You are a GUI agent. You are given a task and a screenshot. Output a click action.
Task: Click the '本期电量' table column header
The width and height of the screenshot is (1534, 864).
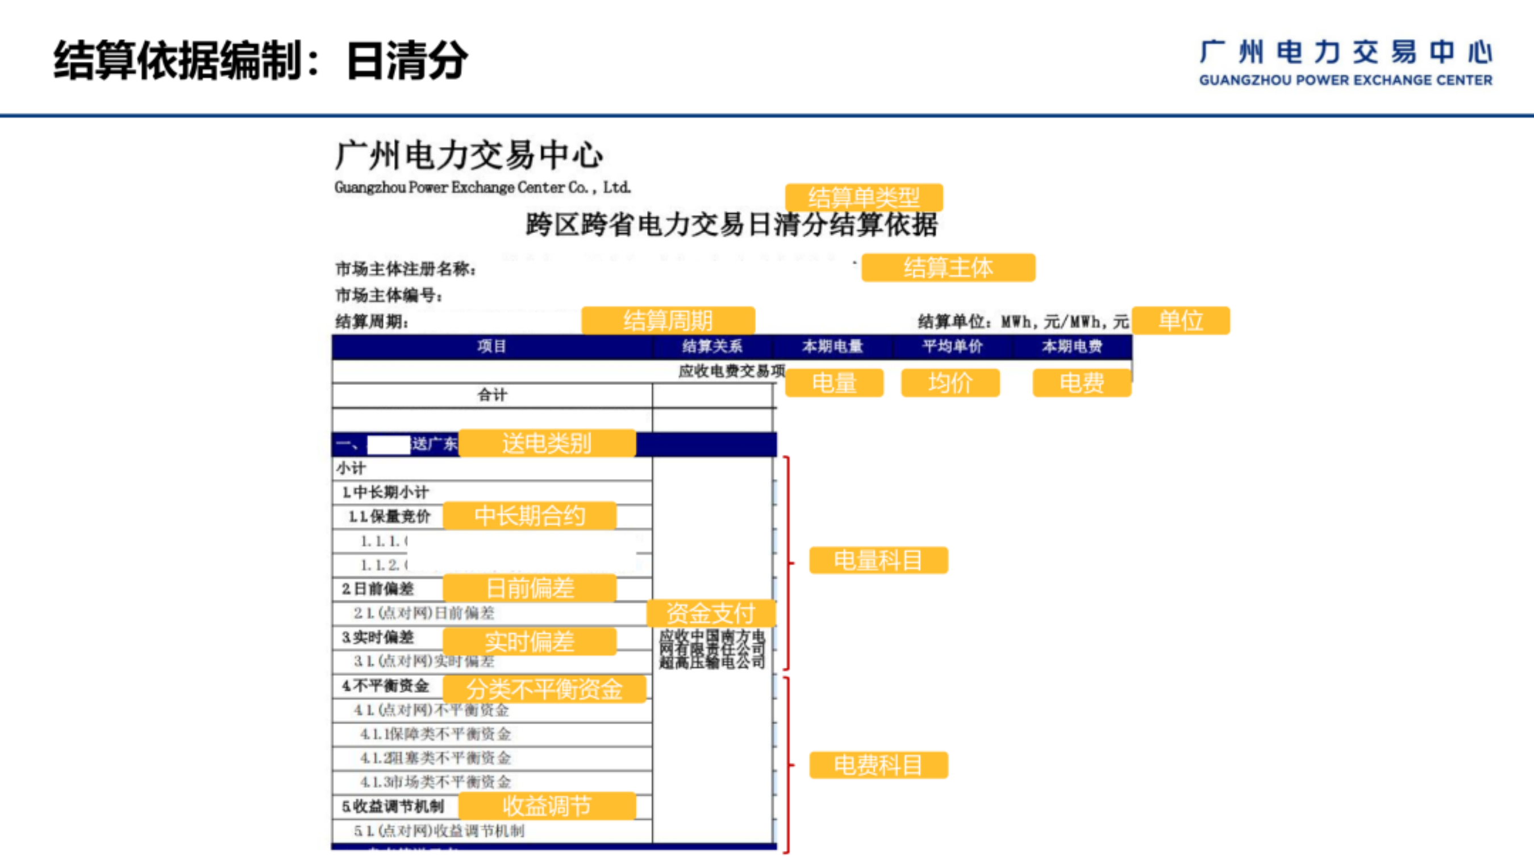(832, 346)
